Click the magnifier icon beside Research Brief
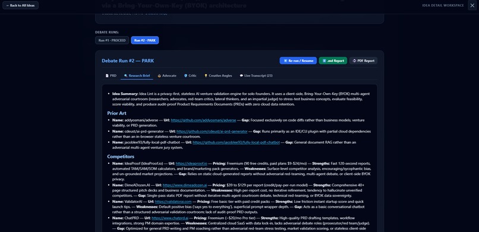 point(125,75)
